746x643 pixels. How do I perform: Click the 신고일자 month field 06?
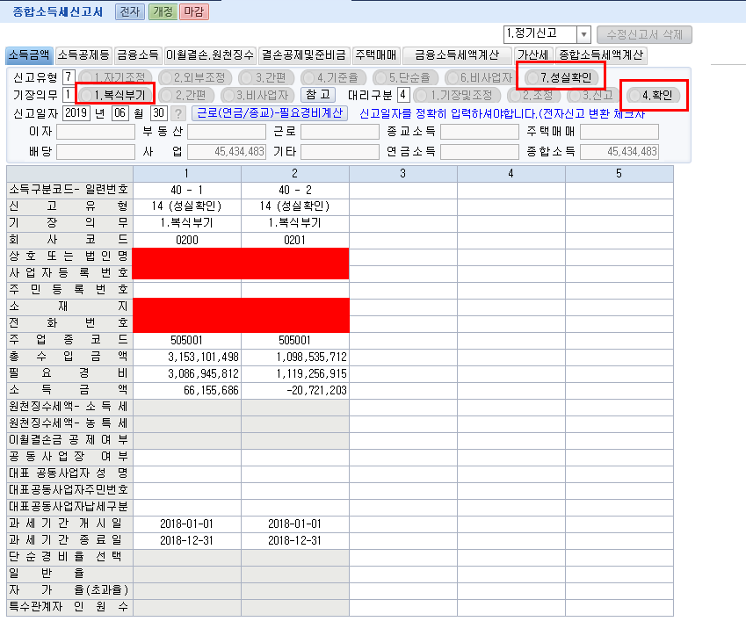point(120,113)
